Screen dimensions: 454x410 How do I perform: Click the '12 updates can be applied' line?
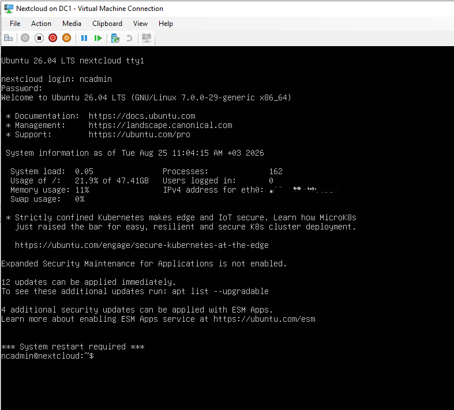coord(88,282)
